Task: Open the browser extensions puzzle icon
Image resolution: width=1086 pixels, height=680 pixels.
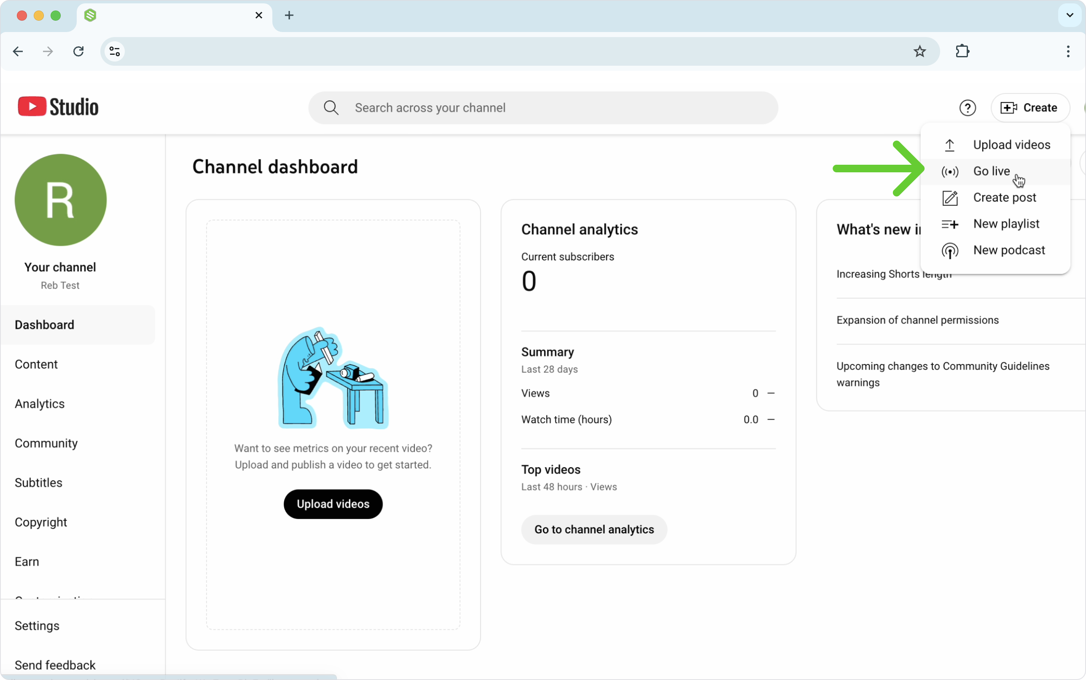Action: pyautogui.click(x=962, y=51)
